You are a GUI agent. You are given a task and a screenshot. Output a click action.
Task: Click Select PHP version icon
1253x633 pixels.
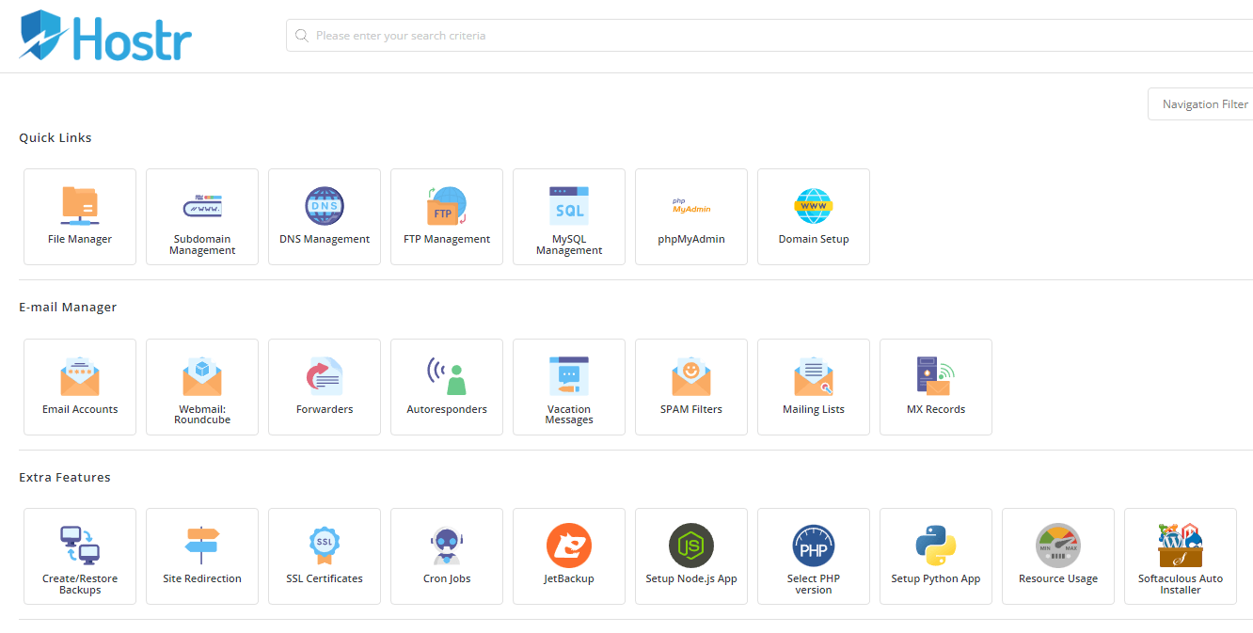click(814, 546)
